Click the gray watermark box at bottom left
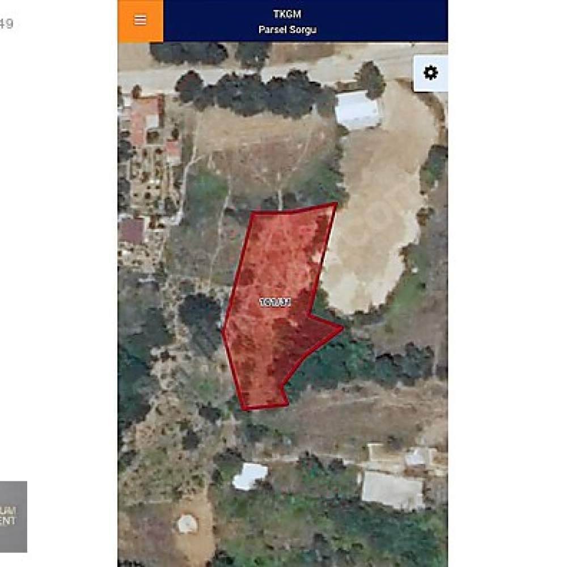The image size is (567, 567). (x=14, y=517)
